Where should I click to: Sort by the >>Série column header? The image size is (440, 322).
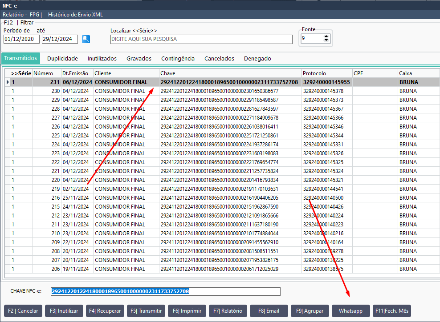21,73
